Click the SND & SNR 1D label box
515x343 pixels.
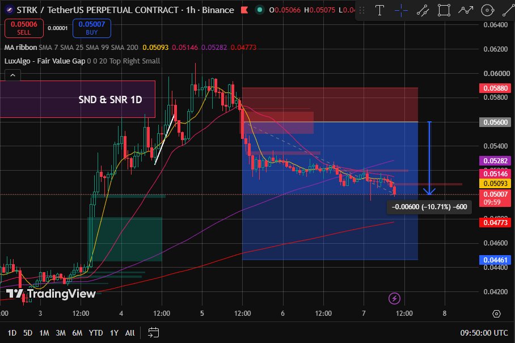tap(77, 99)
